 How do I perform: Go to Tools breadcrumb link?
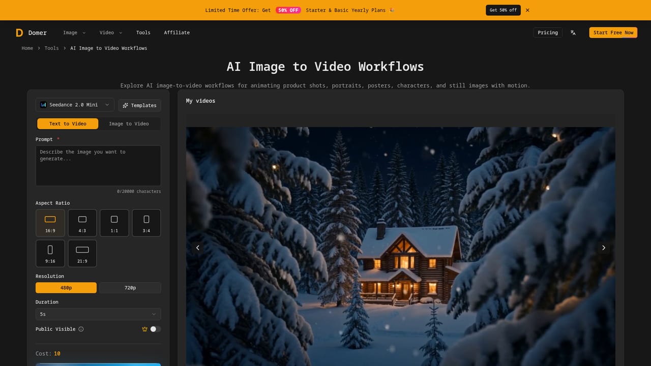click(x=51, y=48)
